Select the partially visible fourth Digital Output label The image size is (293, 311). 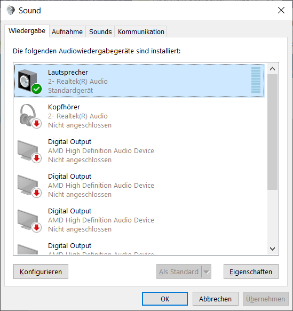coord(69,246)
